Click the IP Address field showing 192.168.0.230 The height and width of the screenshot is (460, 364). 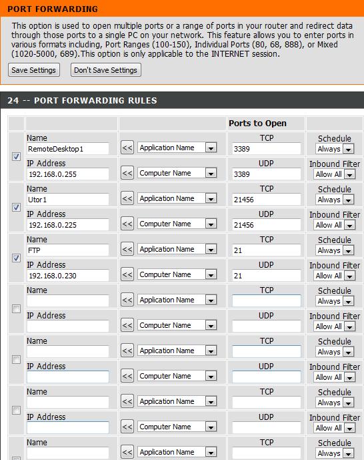pyautogui.click(x=68, y=276)
